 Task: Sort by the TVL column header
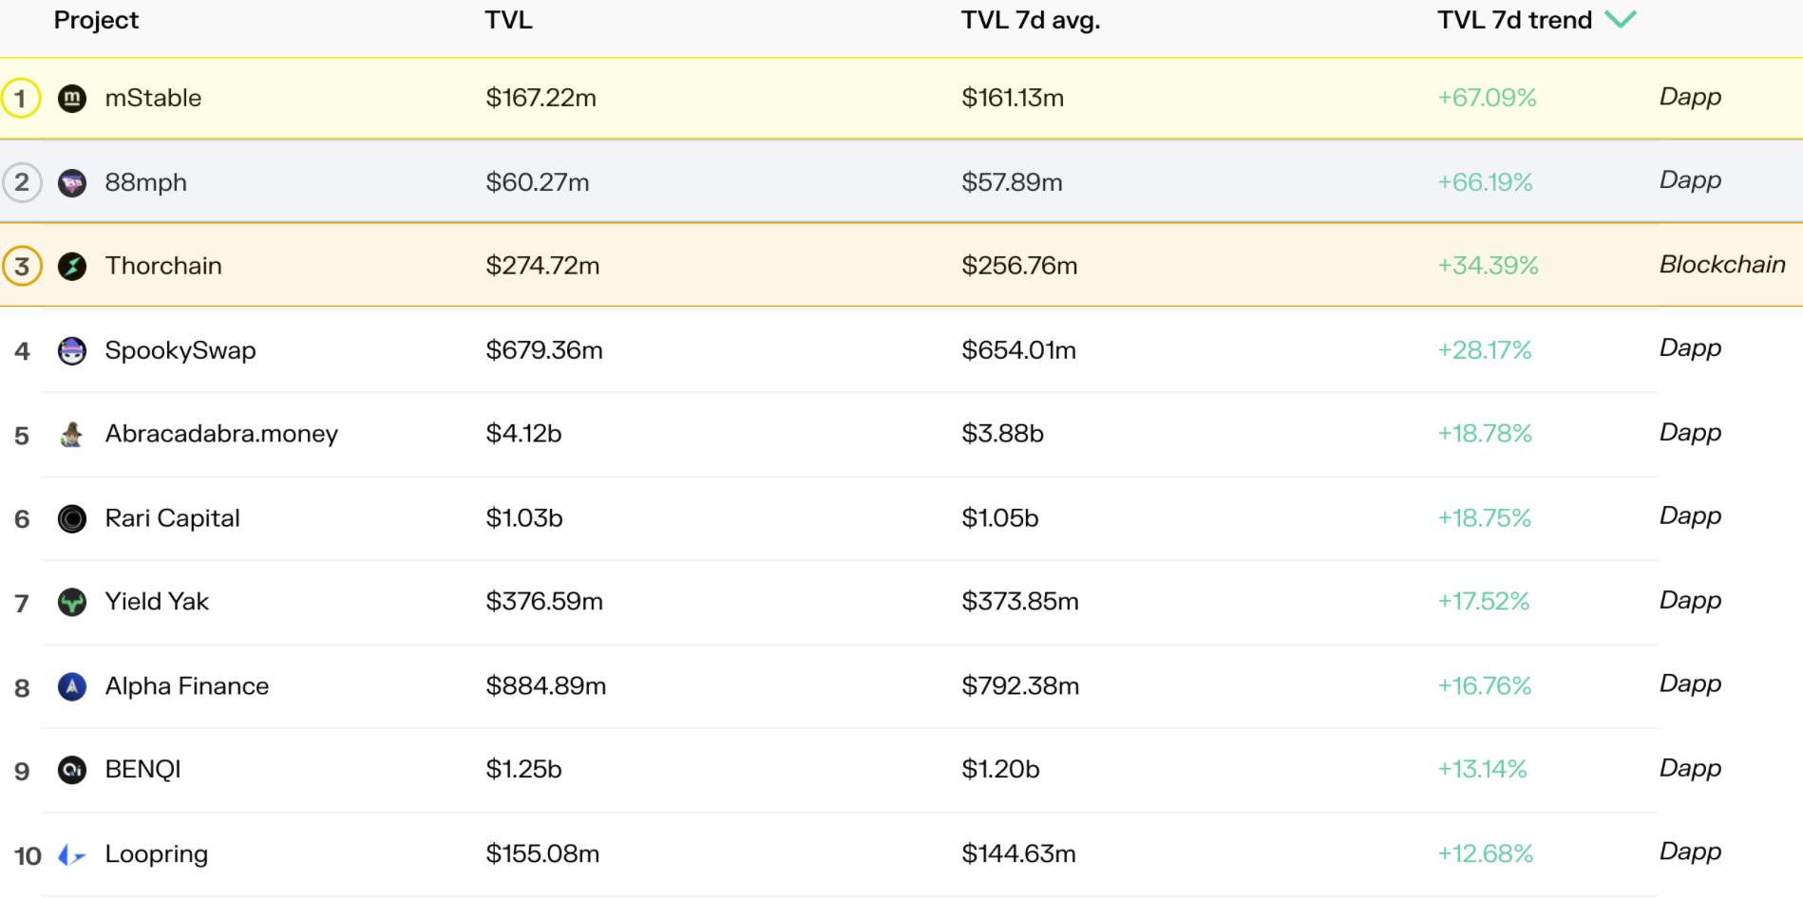508,20
